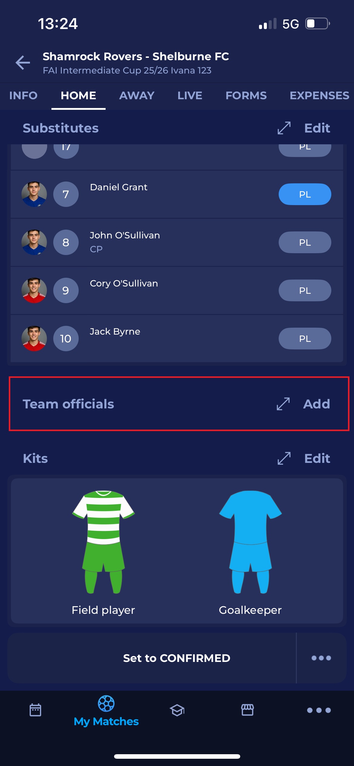Switch to the LIVE tab

coord(190,96)
